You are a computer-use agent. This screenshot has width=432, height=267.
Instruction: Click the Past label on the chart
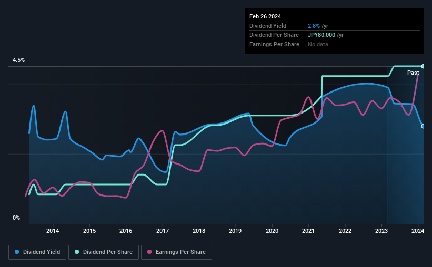[413, 73]
